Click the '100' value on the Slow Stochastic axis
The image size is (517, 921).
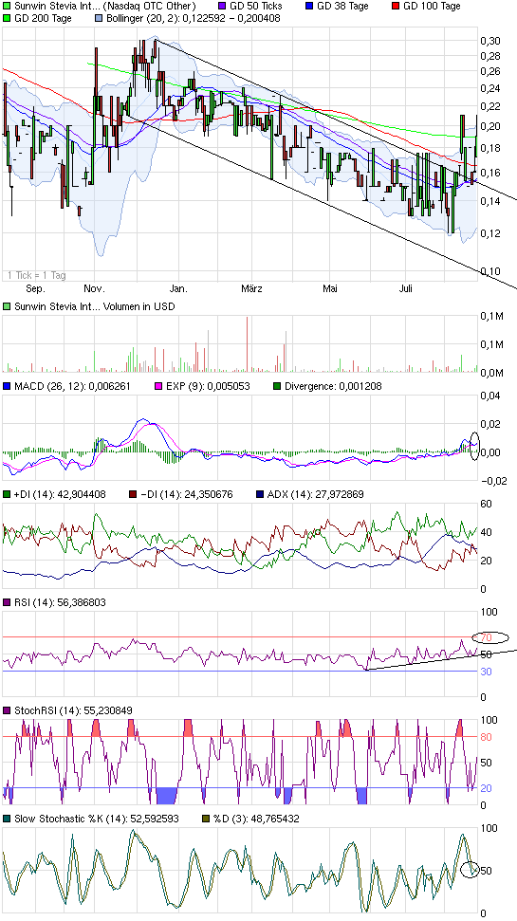click(489, 828)
